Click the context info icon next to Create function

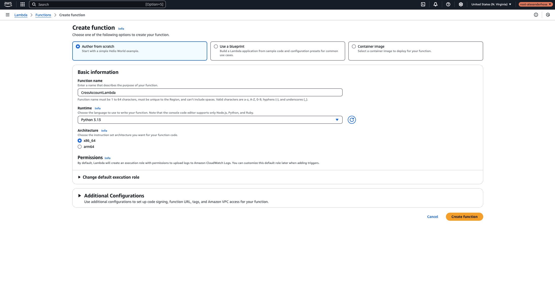(121, 29)
